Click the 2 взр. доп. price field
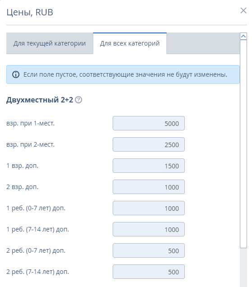The image size is (252, 287). pos(149,187)
